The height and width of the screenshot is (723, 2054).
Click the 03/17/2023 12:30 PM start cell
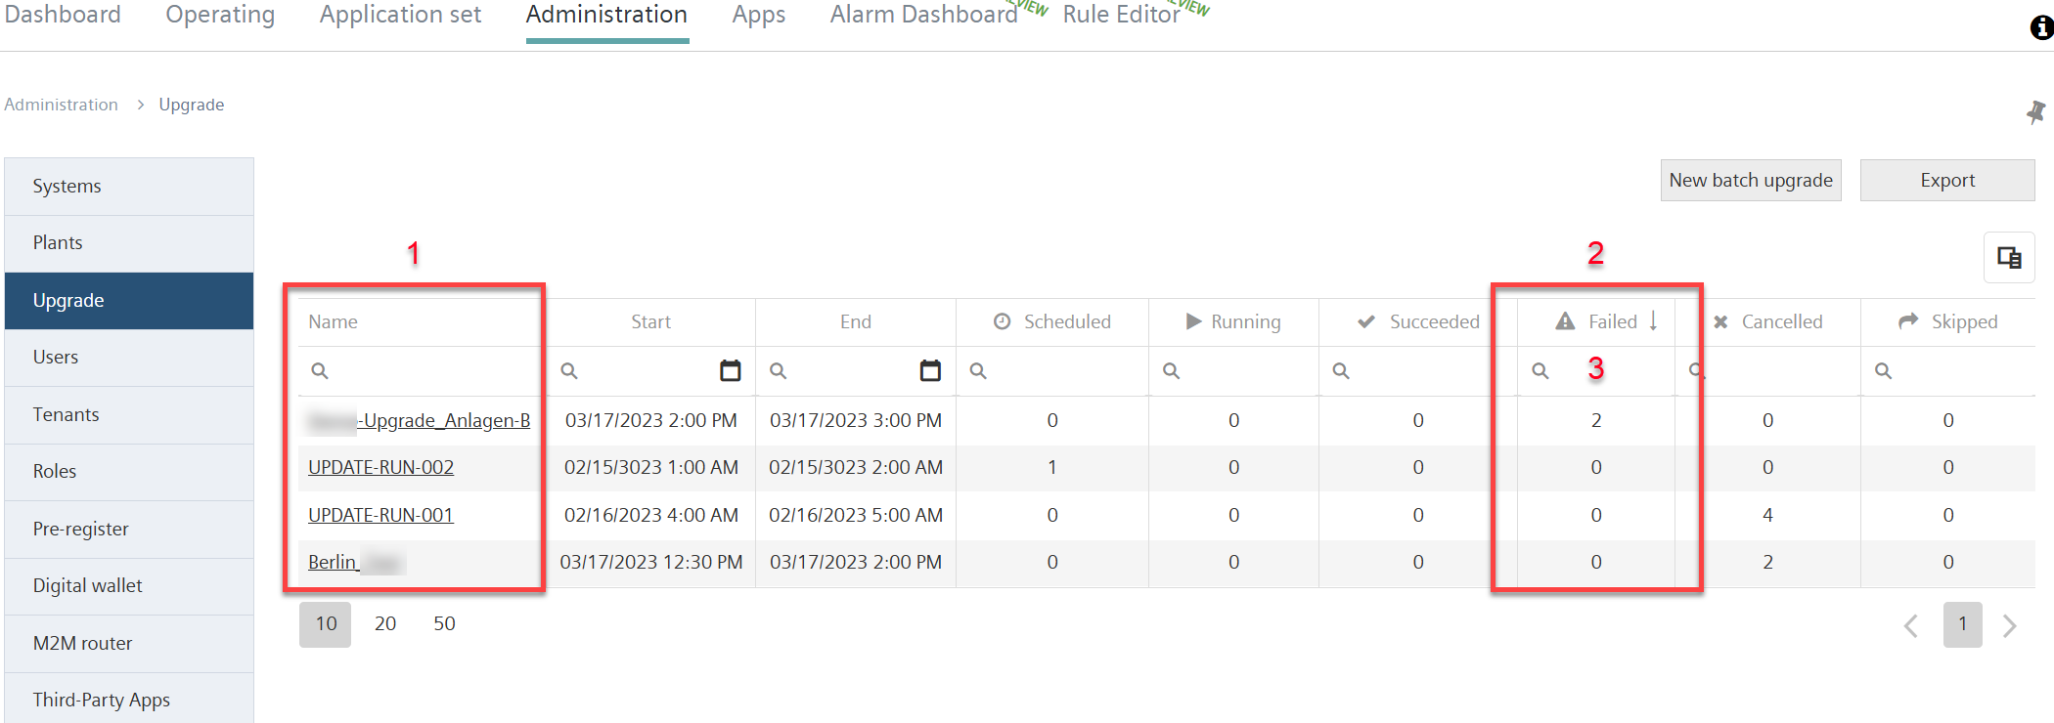pos(651,563)
